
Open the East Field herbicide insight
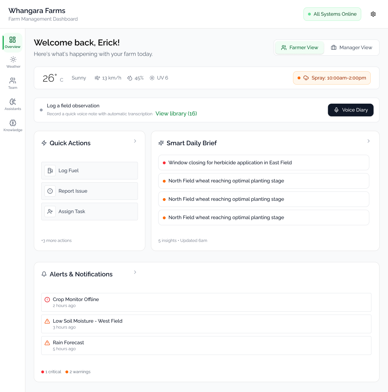[x=263, y=163]
